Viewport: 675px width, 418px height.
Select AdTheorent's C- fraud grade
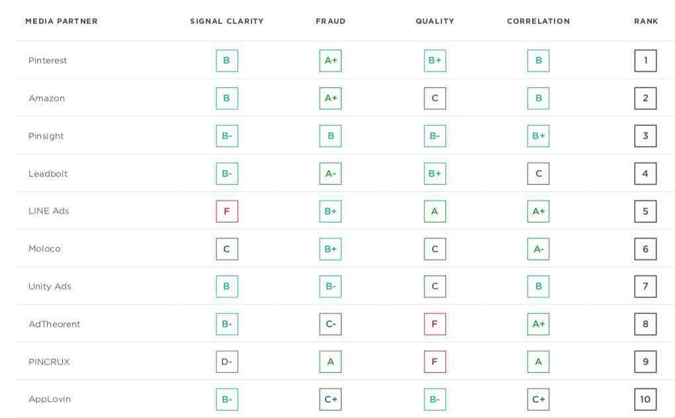pos(330,324)
